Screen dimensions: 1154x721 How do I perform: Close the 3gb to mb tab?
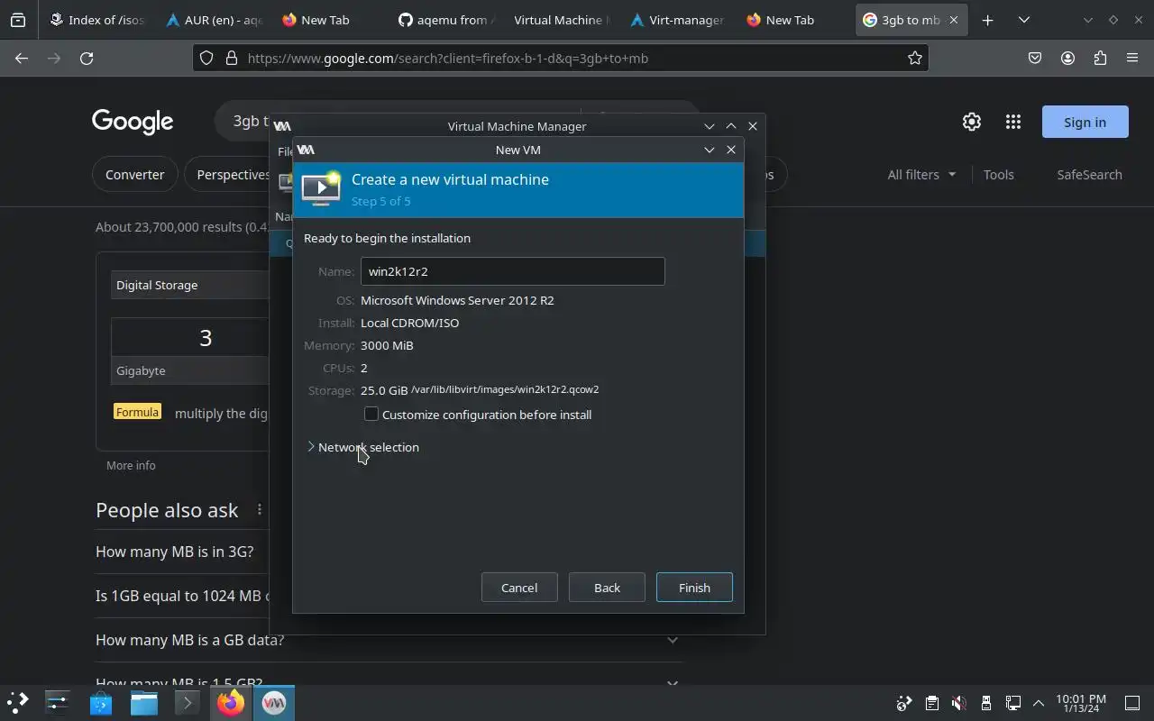click(954, 20)
